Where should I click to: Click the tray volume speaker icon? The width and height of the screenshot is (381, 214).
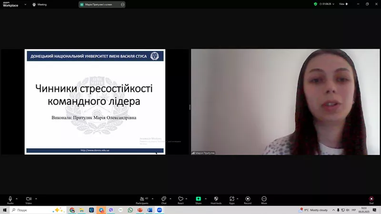(348, 210)
